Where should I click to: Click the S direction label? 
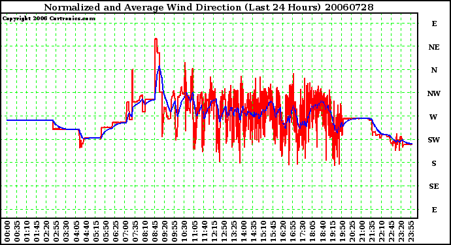click(434, 163)
